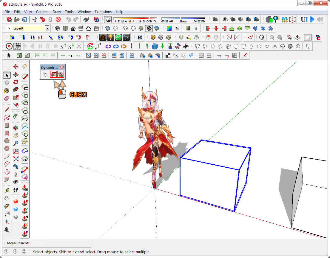Select the Paint Bucket tool
The width and height of the screenshot is (330, 258).
7,91
